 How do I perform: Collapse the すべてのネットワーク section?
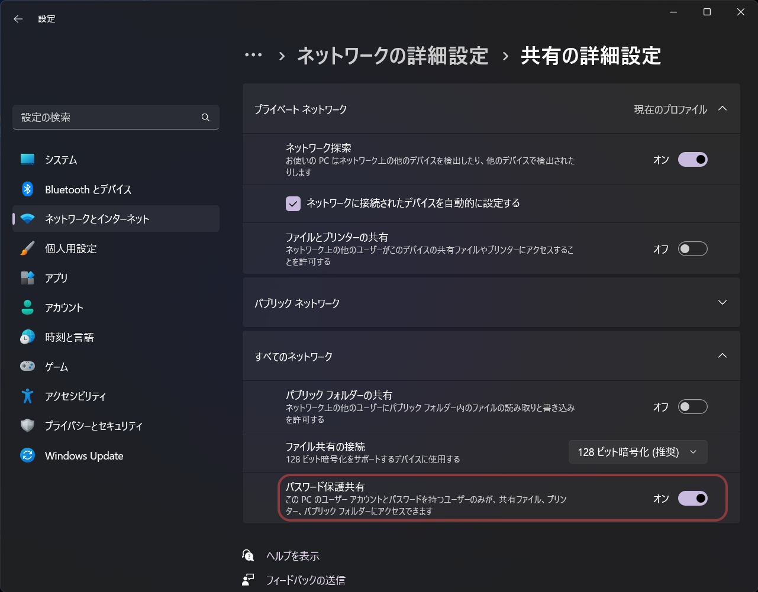722,356
